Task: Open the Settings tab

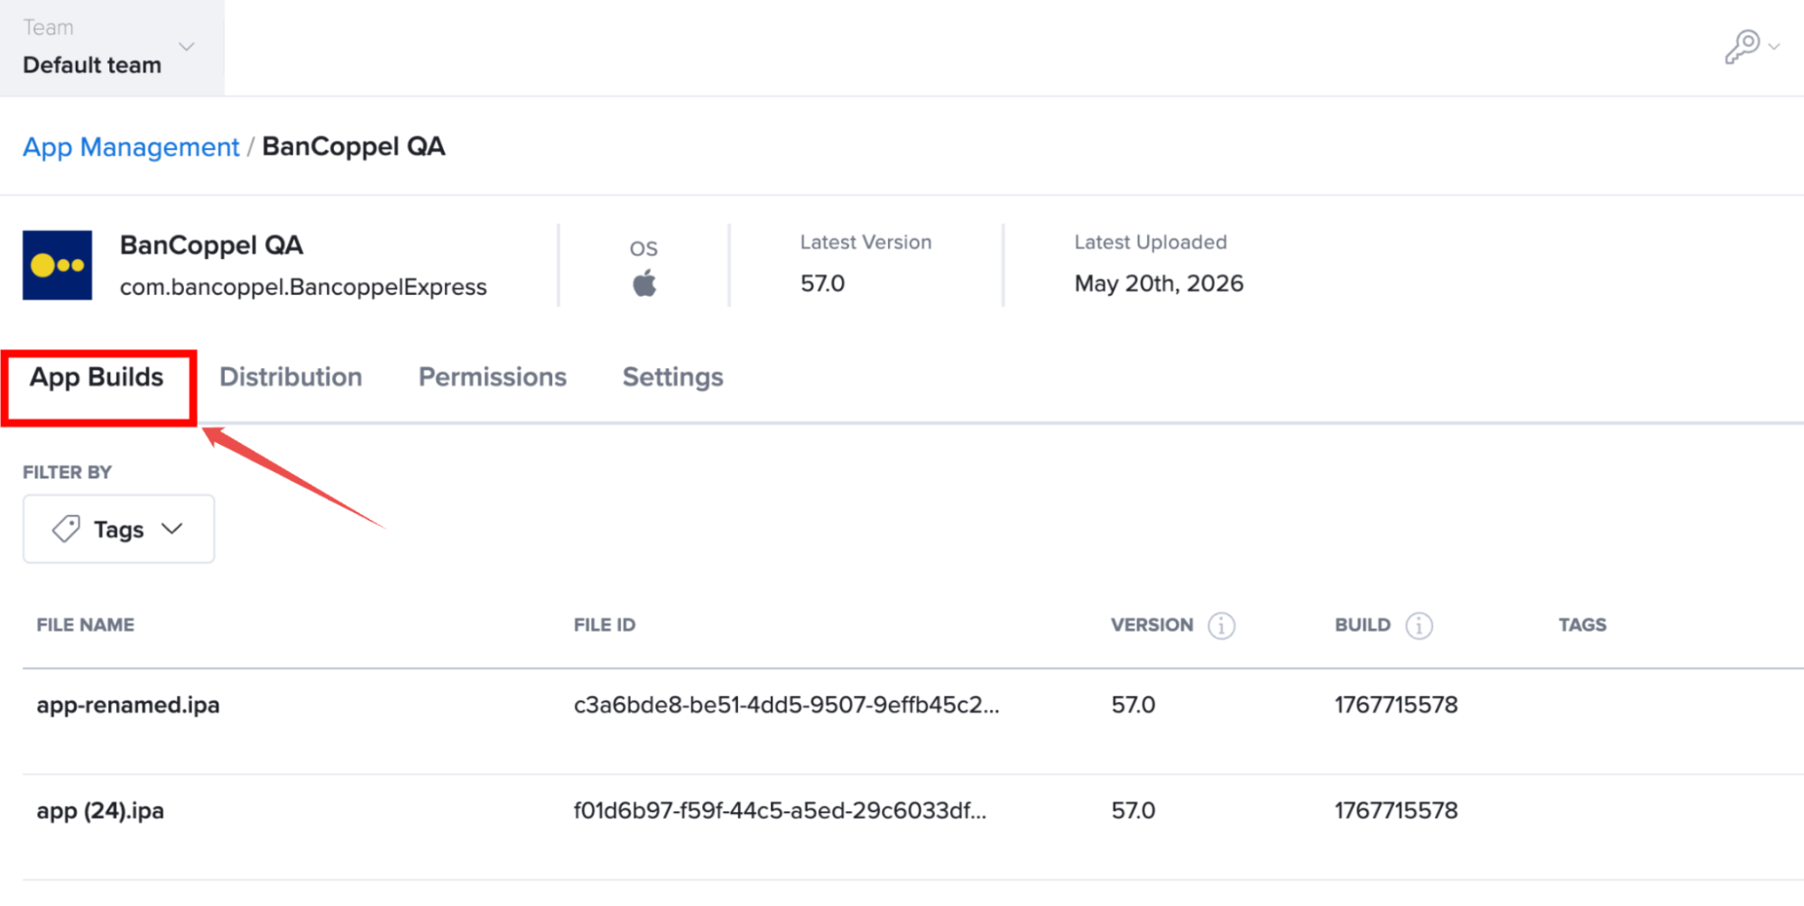Action: click(x=673, y=377)
